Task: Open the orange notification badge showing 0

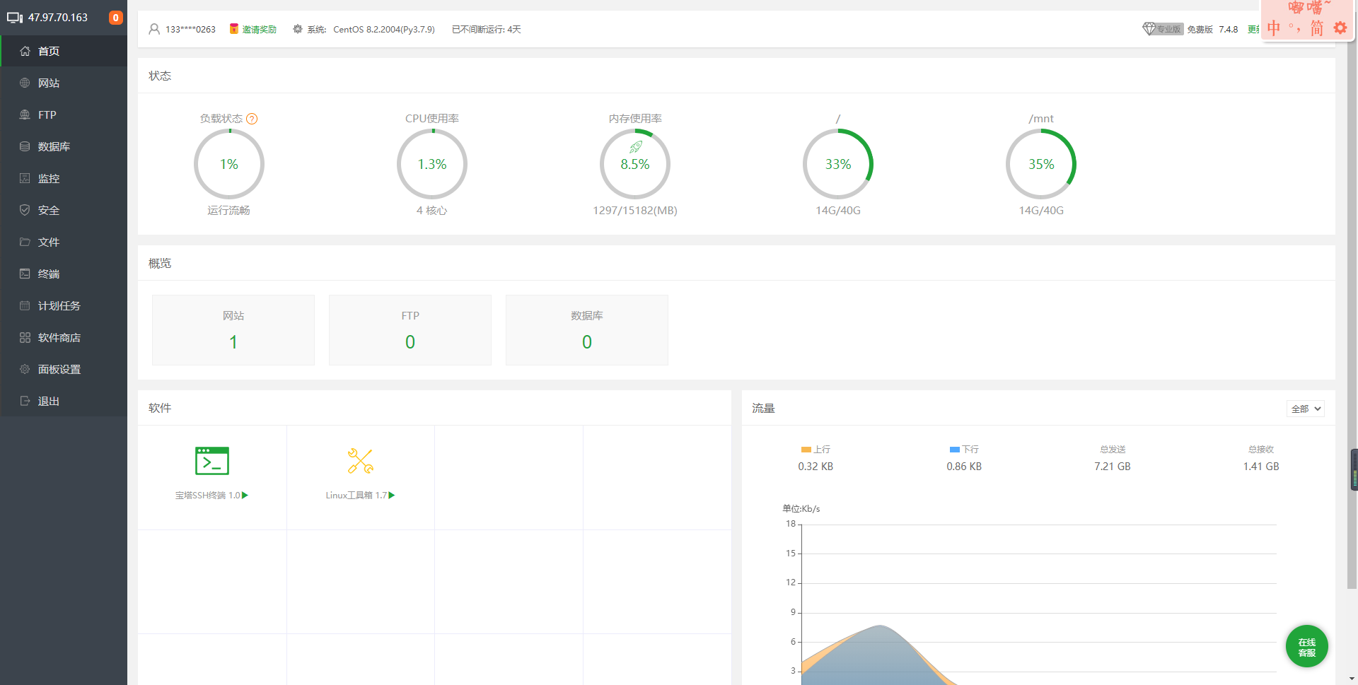Action: point(116,18)
